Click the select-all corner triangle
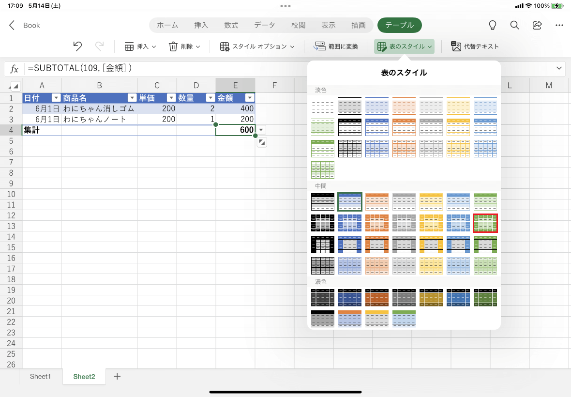Viewport: 571px width, 397px height. [15, 86]
